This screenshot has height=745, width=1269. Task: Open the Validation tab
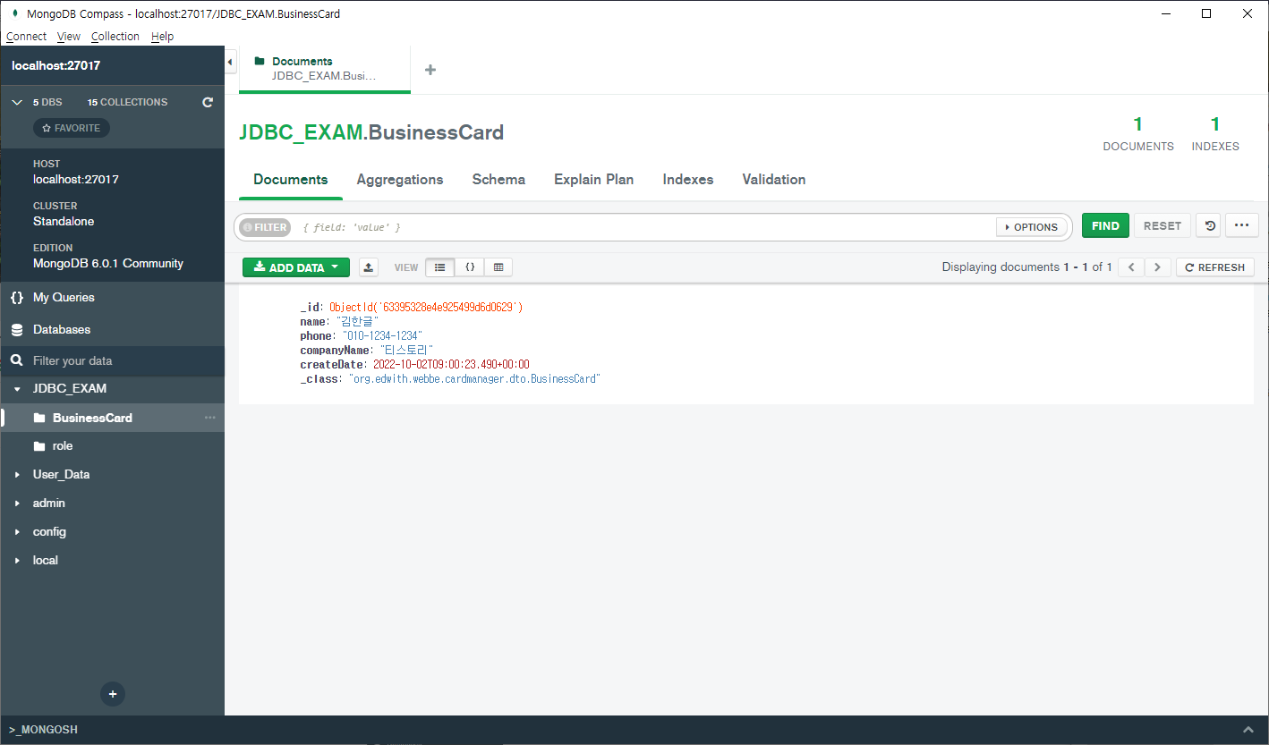point(774,180)
